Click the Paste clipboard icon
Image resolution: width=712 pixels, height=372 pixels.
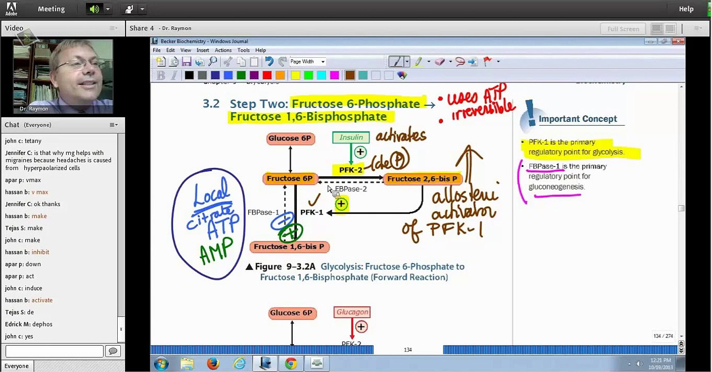(x=254, y=62)
